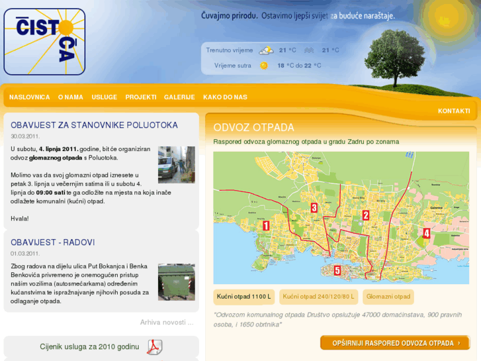This screenshot has width=481, height=361.
Task: Go to USLUGE in navigation
Action: 105,97
